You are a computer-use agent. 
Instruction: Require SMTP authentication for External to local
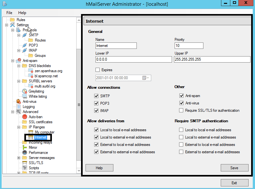pyautogui.click(x=181, y=144)
